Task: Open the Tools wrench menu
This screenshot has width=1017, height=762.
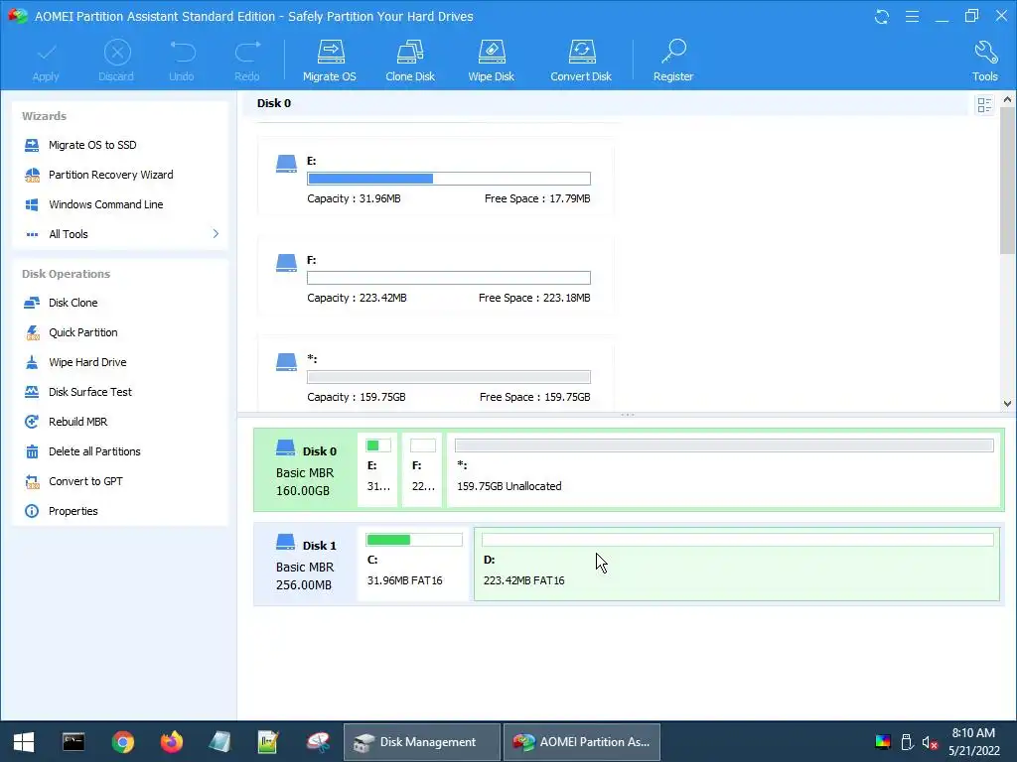Action: [984, 61]
